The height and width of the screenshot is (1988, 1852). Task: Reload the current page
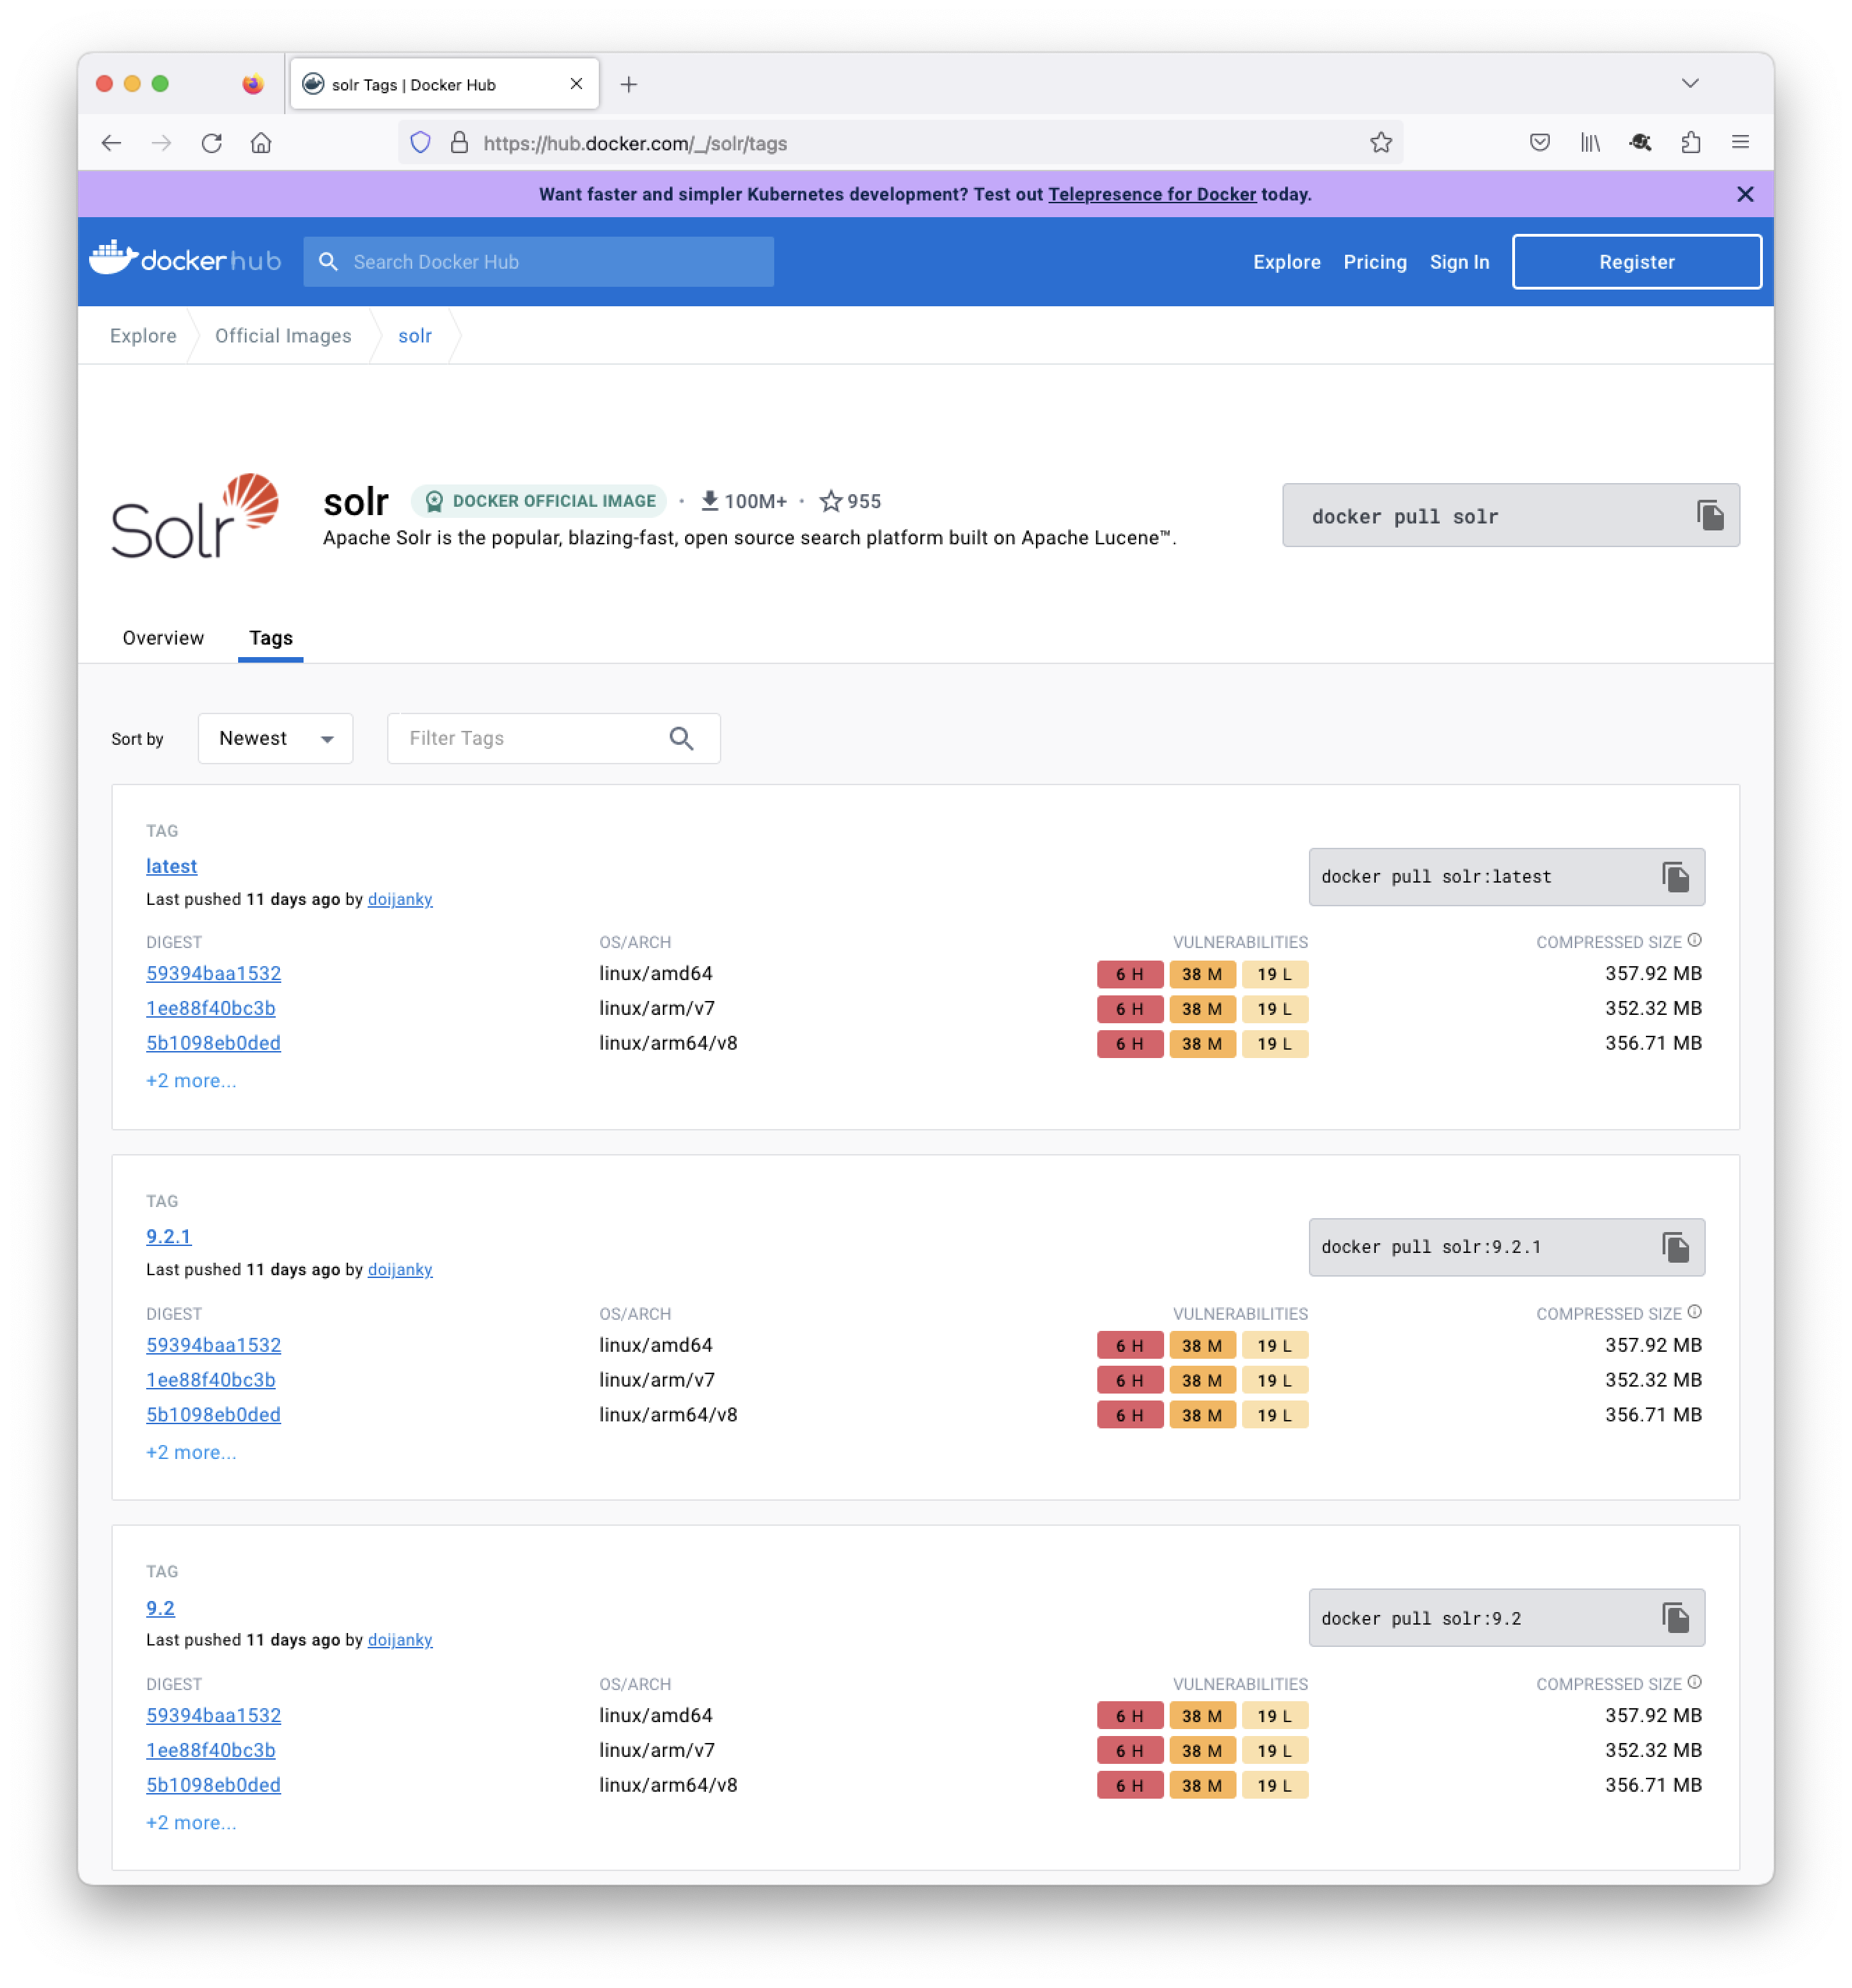[211, 143]
